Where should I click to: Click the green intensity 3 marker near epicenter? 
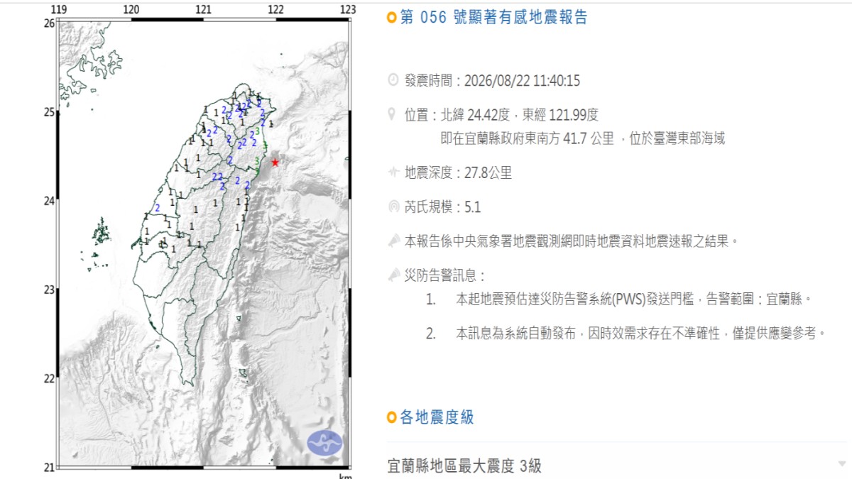click(x=257, y=162)
